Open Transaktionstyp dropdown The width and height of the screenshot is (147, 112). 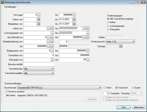click(x=39, y=69)
